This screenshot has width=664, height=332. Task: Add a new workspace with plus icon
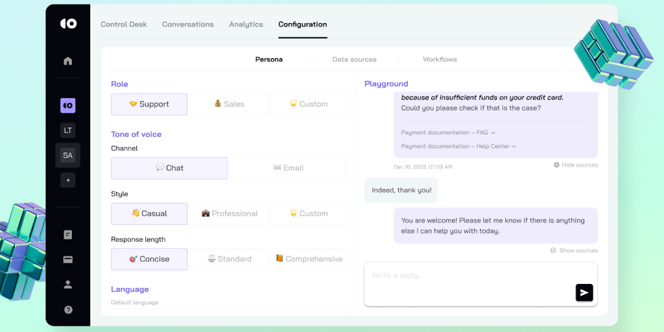(68, 180)
